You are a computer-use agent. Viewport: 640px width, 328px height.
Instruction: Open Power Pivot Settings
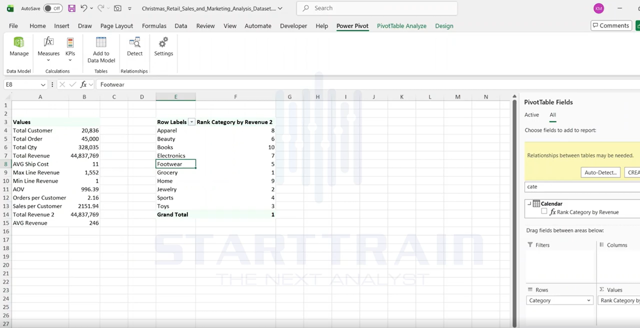(x=163, y=47)
